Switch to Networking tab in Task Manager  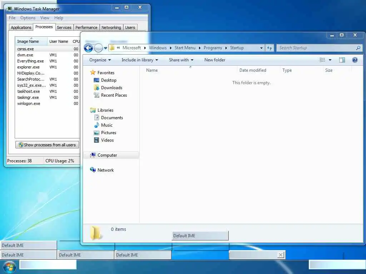tap(112, 27)
